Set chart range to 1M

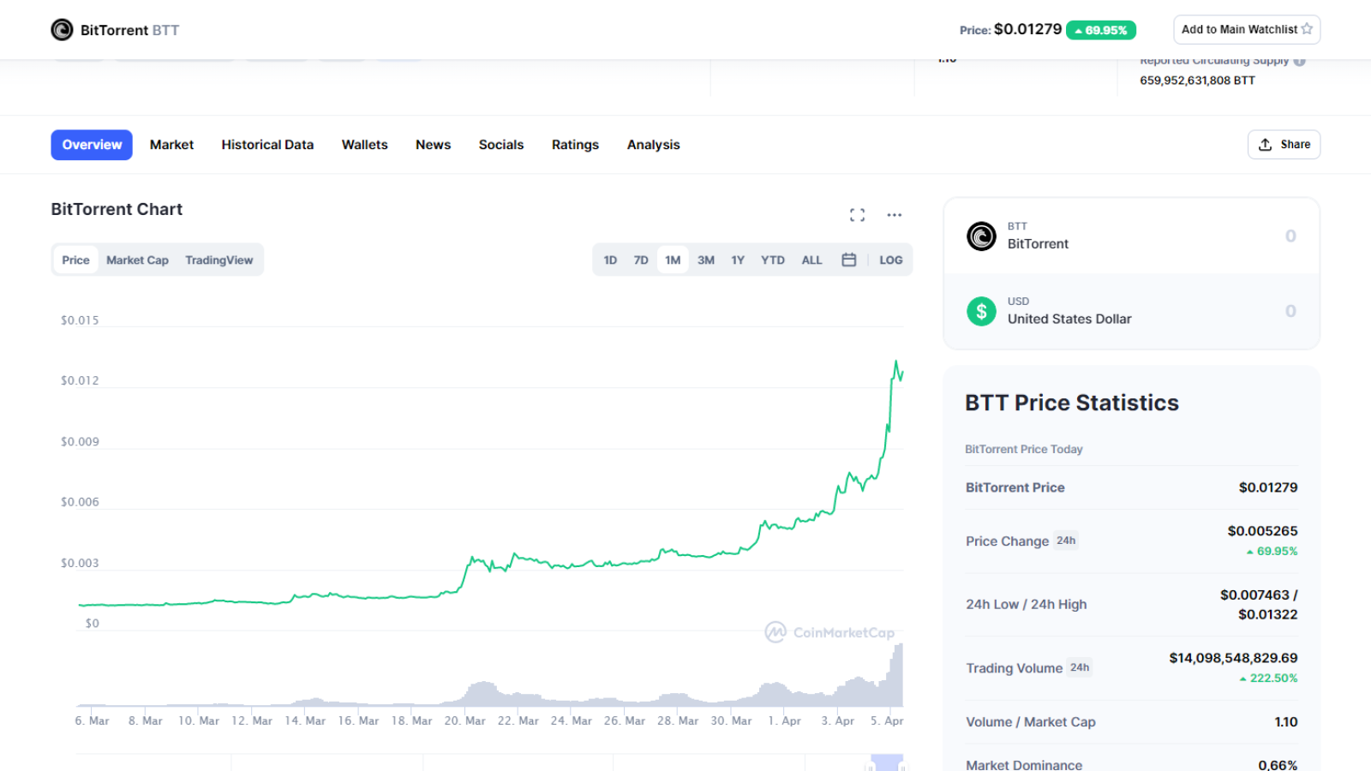(x=673, y=260)
